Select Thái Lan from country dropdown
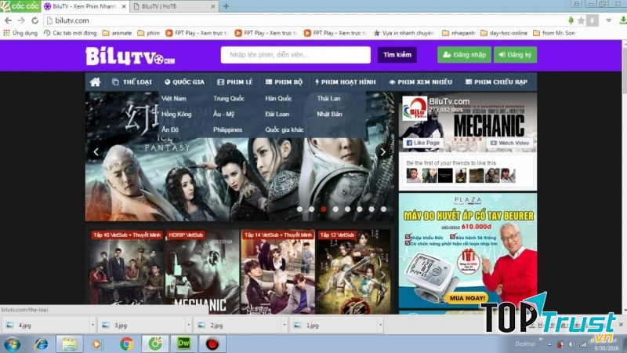This screenshot has height=353, width=627. [328, 99]
